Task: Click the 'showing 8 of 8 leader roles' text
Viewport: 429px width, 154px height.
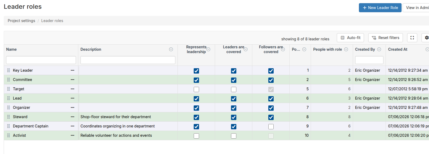Action: coord(305,39)
